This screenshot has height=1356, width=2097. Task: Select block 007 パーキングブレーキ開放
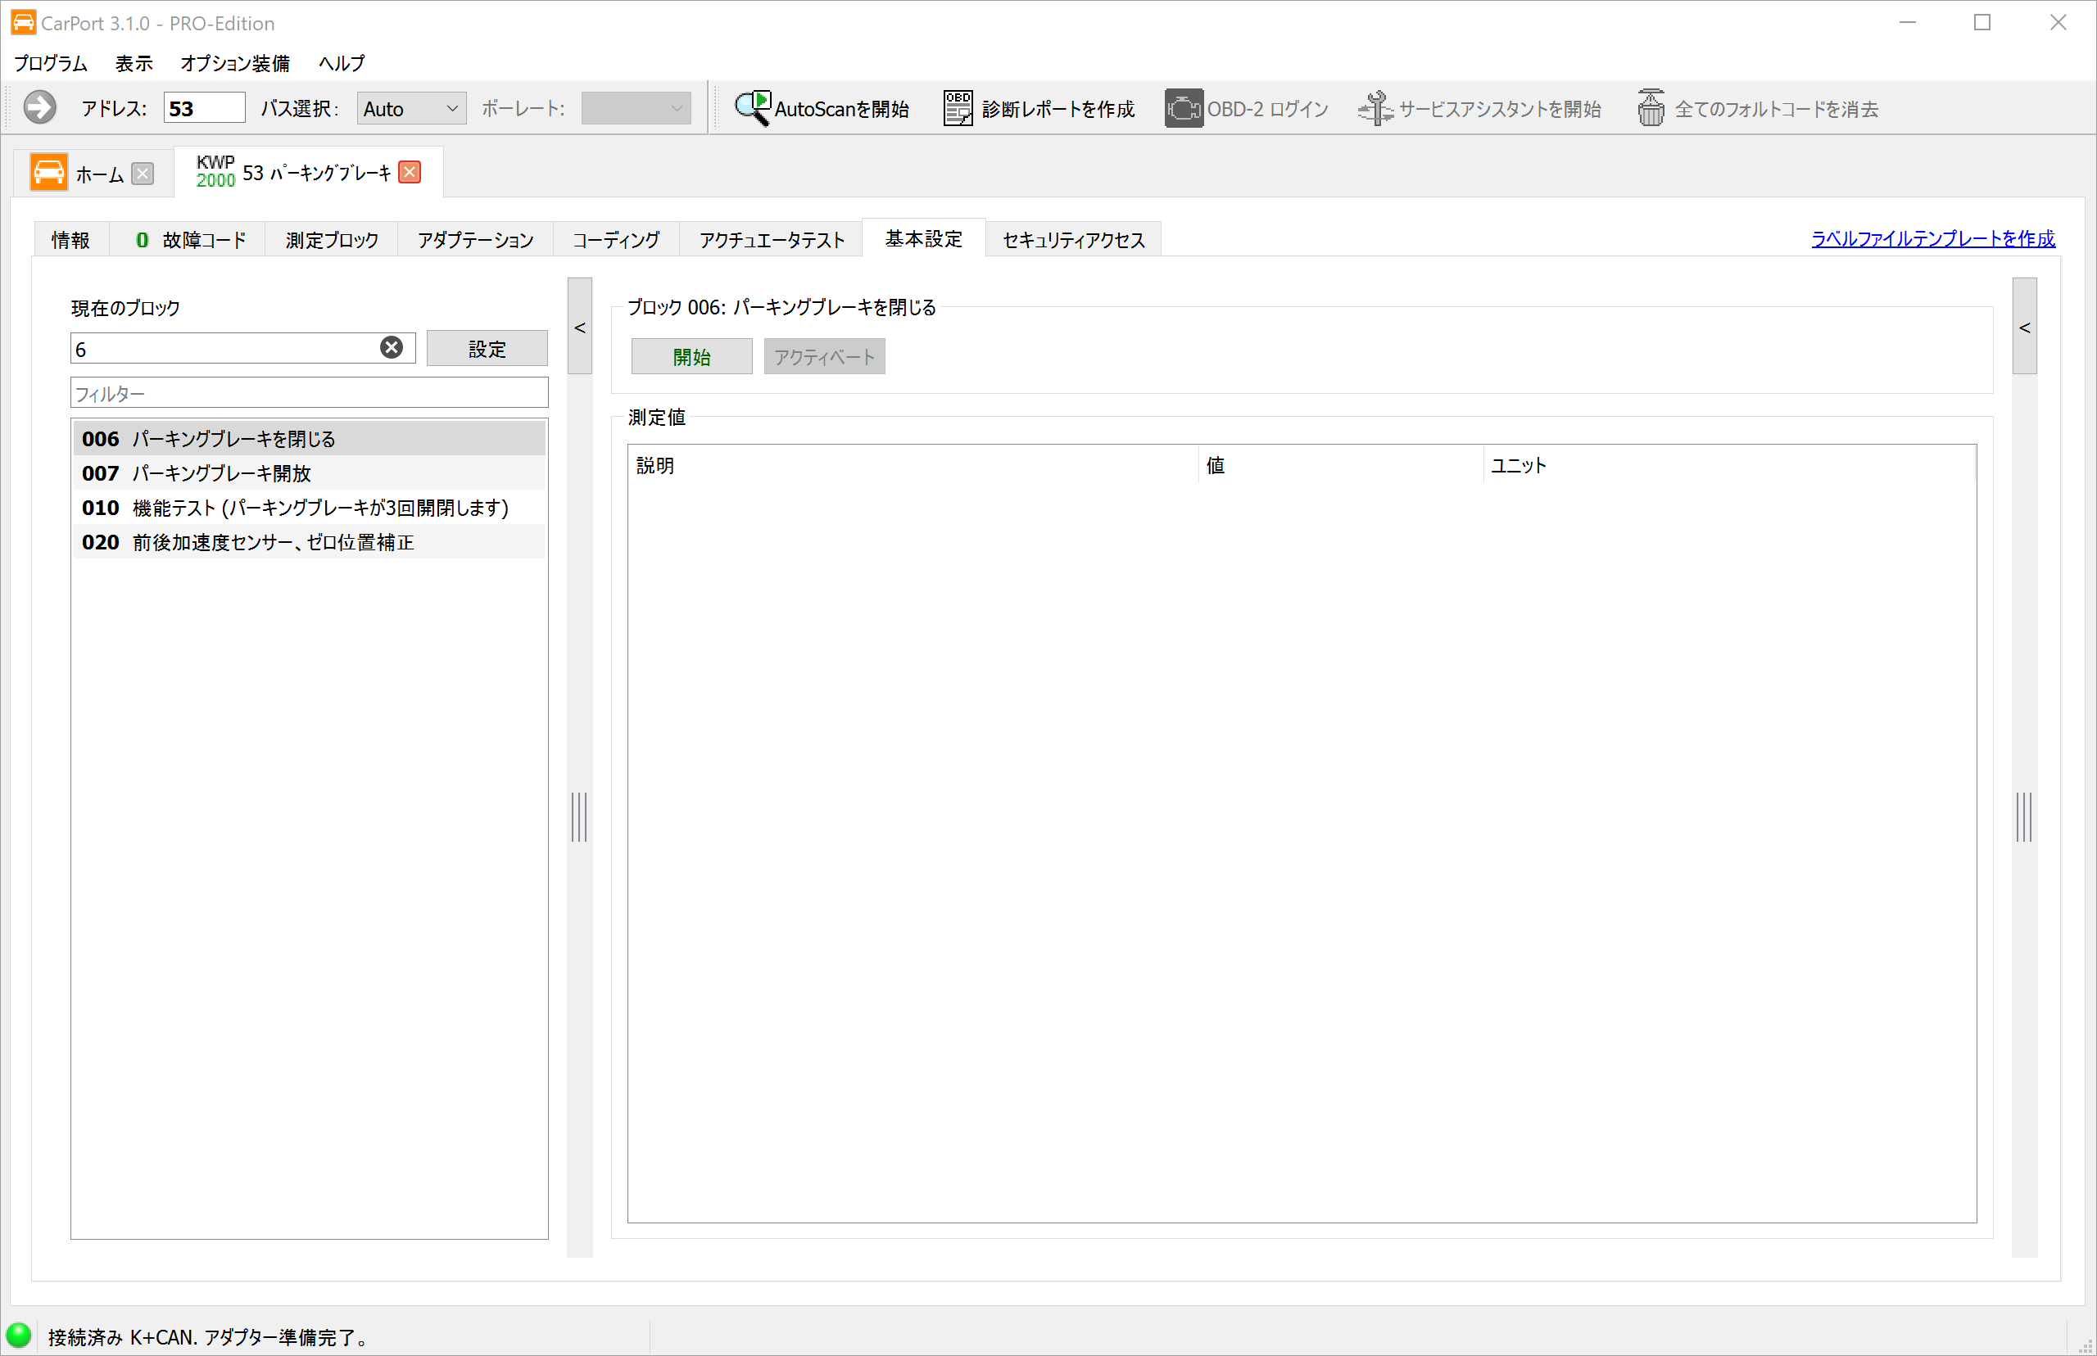pos(309,472)
